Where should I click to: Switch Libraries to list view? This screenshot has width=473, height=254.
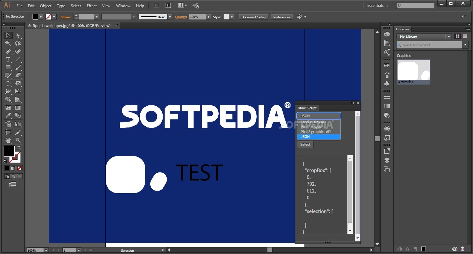click(x=465, y=36)
